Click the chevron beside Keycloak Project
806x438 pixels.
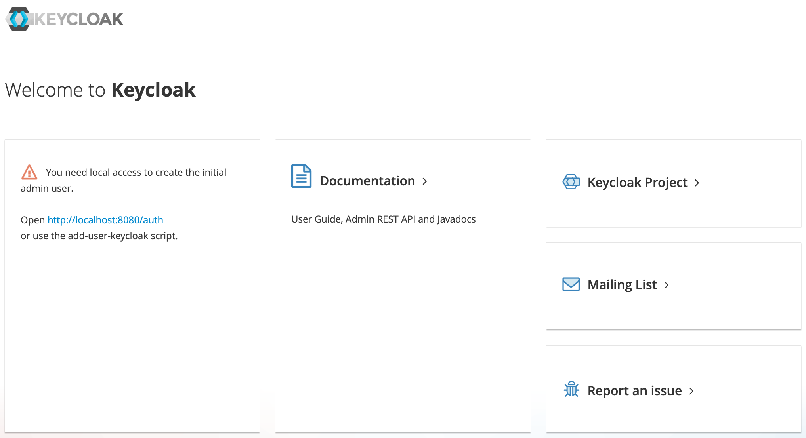(x=697, y=183)
